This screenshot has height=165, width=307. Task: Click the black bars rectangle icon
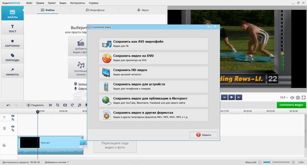point(65,105)
